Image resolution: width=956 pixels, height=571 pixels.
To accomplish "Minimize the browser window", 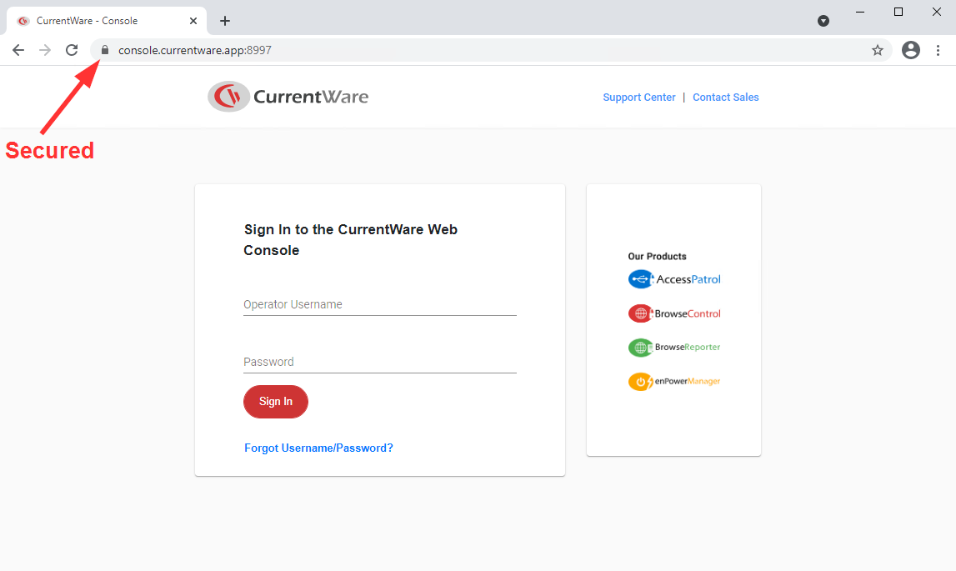I will [859, 13].
